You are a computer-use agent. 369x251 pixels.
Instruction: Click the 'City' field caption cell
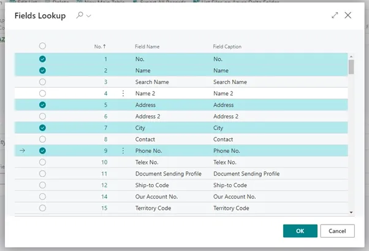pyautogui.click(x=218, y=128)
